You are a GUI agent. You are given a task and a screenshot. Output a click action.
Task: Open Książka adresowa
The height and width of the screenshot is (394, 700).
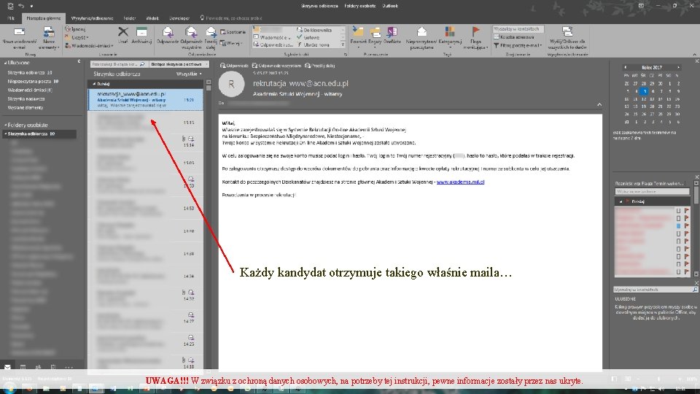pos(514,37)
